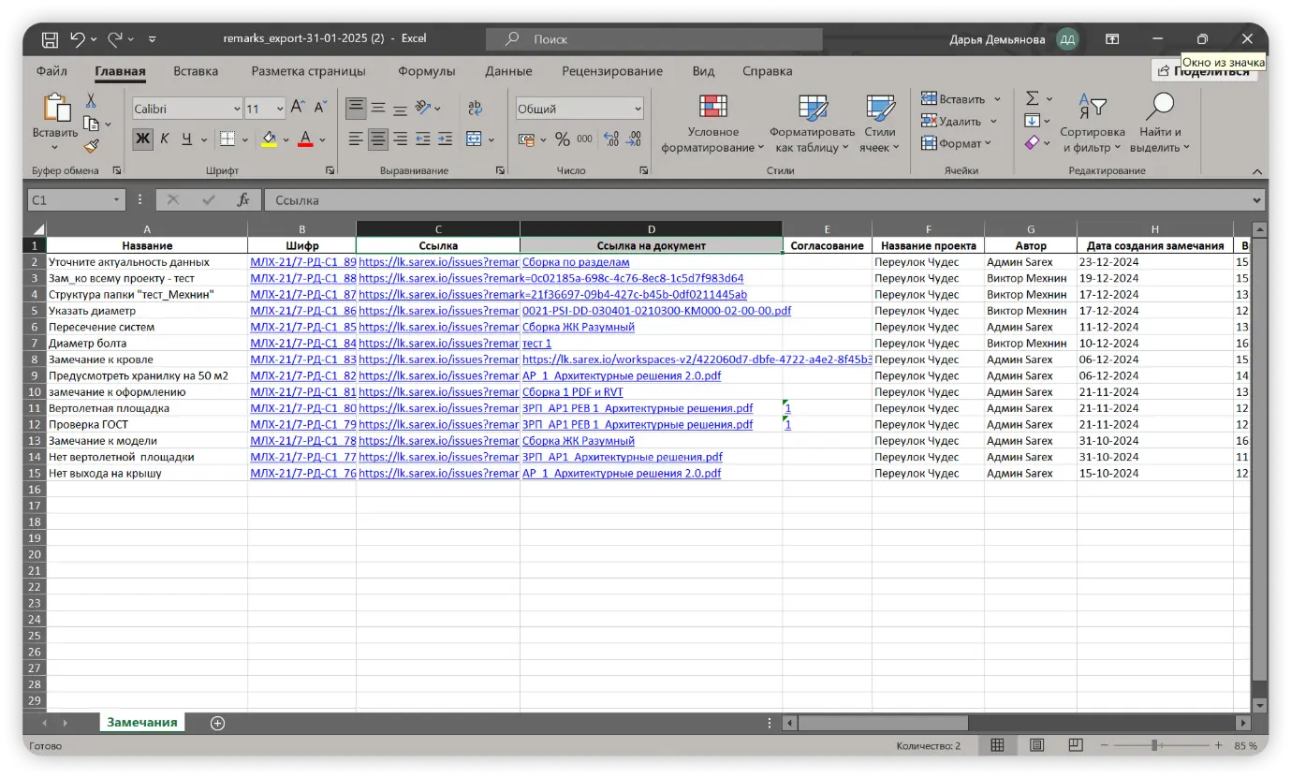Click the search box Поиск
Viewport: 1291px width, 778px height.
point(653,39)
